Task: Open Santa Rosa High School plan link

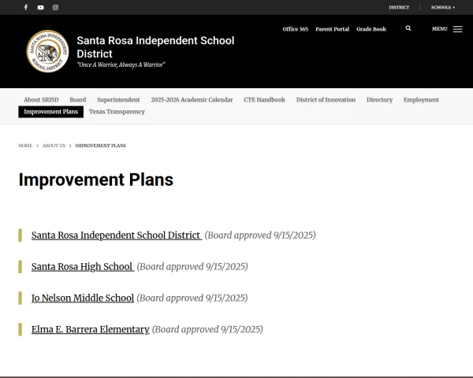Action: [x=82, y=266]
